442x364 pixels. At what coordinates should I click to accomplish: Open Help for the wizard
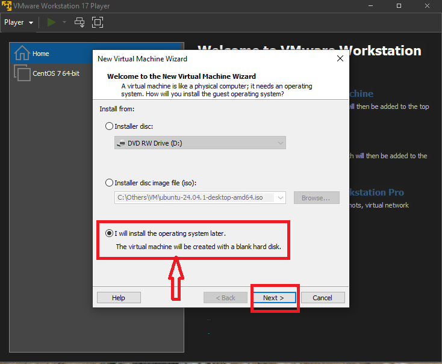(x=119, y=298)
